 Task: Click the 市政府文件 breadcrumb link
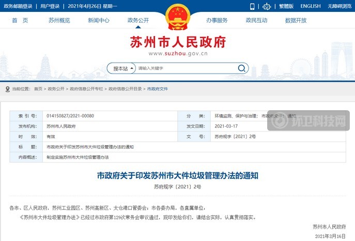(x=158, y=89)
